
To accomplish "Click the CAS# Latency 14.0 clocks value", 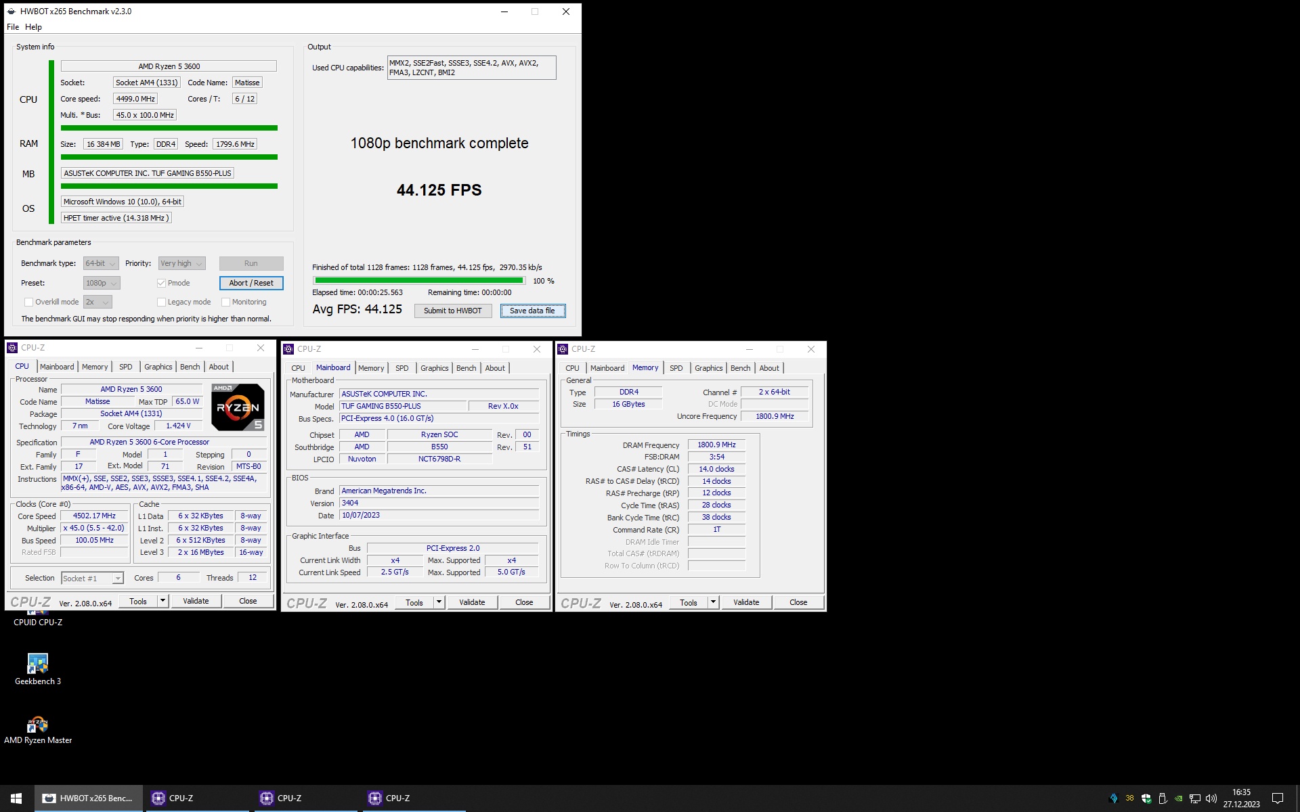I will coord(716,469).
